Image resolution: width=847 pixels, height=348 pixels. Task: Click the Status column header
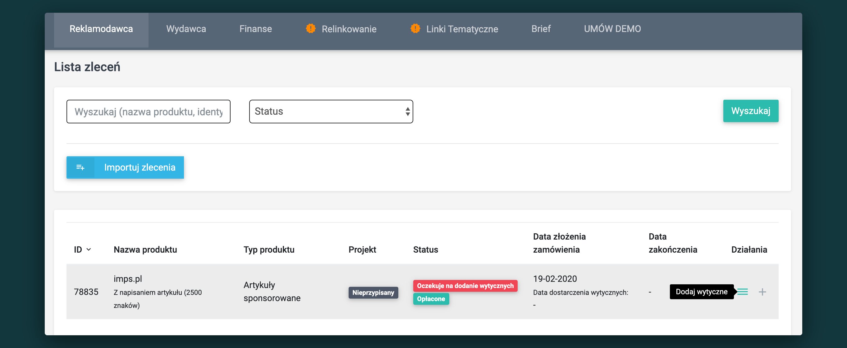(x=425, y=250)
